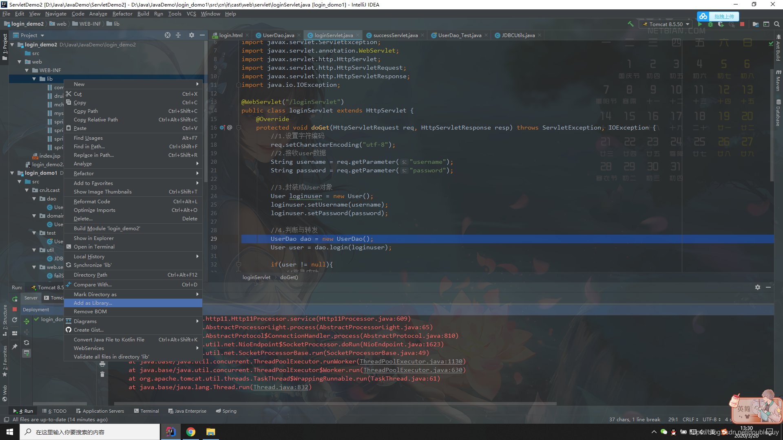Viewport: 783px width, 440px height.
Task: Open the Project Structure folder icon
Action: [x=755, y=24]
